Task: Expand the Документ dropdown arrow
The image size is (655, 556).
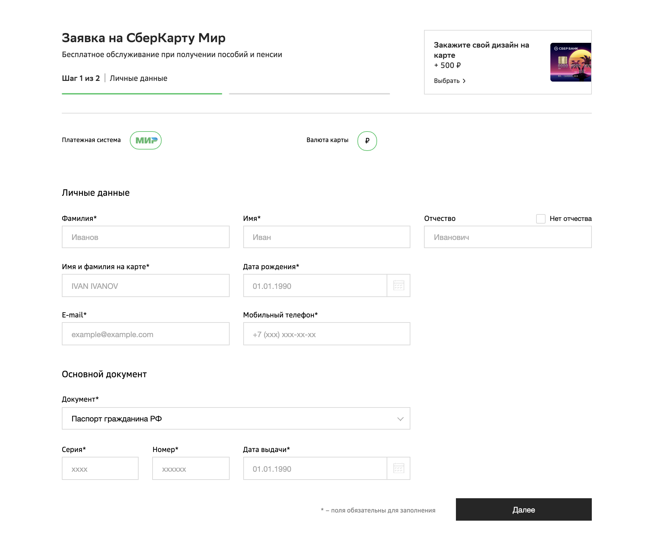Action: (401, 419)
